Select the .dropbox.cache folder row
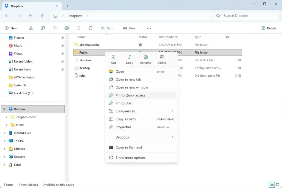282x188 pixels. tap(158, 45)
